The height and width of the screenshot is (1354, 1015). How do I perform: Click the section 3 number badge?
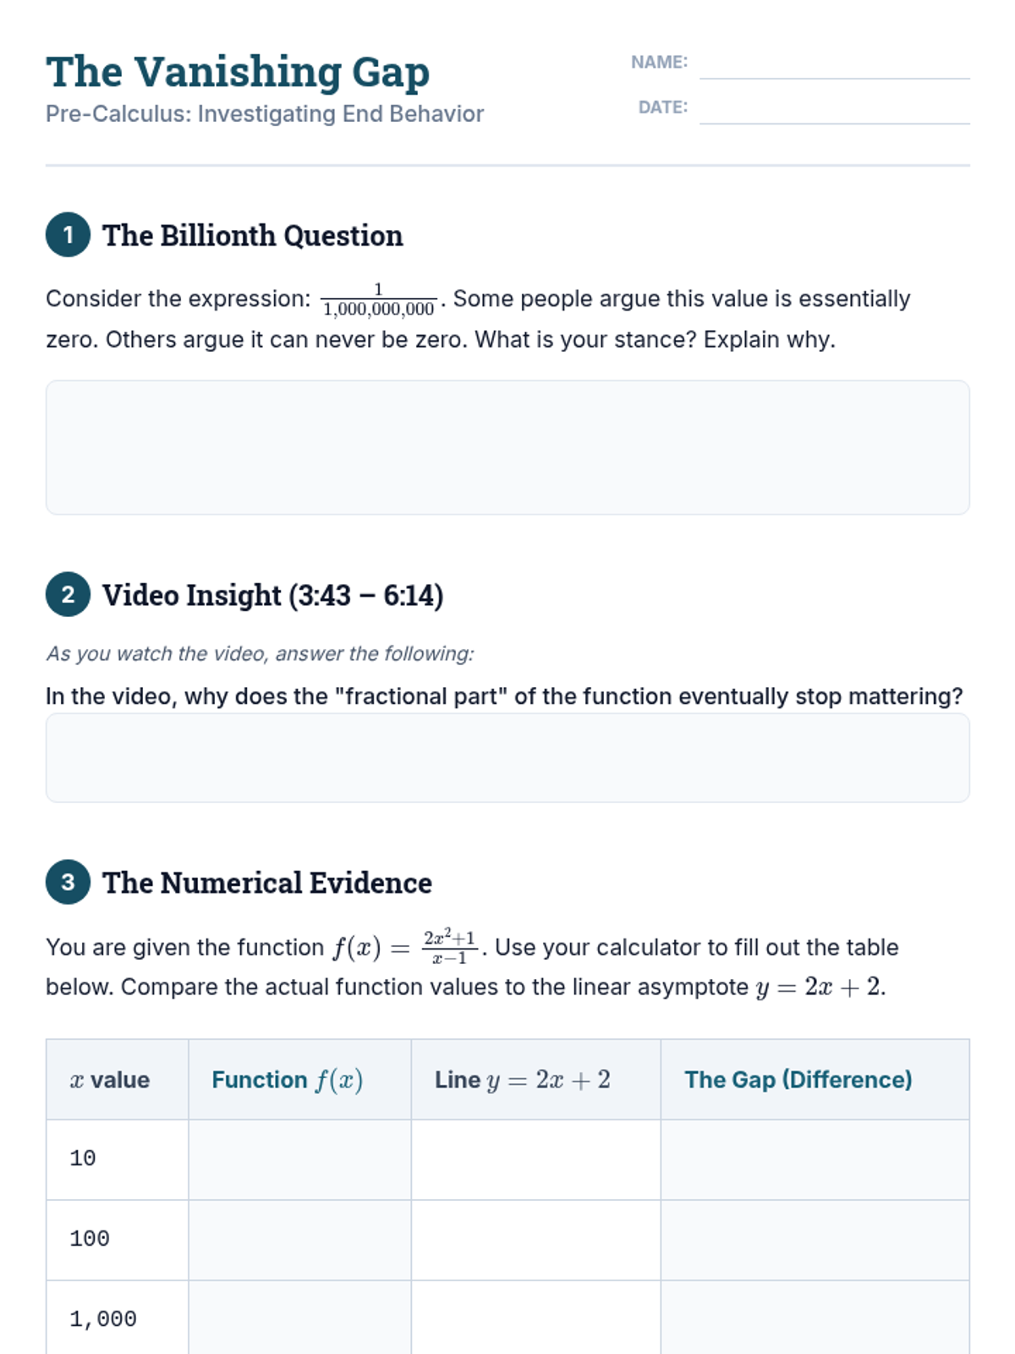[x=68, y=882]
